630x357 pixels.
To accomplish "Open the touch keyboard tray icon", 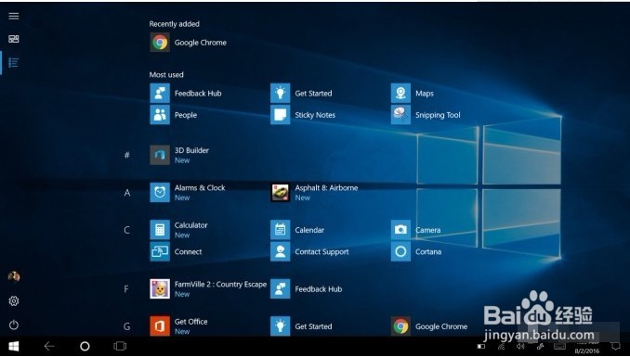I will point(559,346).
